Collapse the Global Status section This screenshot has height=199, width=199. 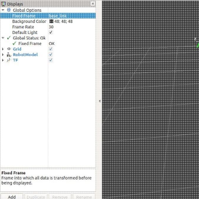coord(3,38)
